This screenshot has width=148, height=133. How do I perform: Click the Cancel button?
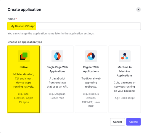click(x=118, y=122)
